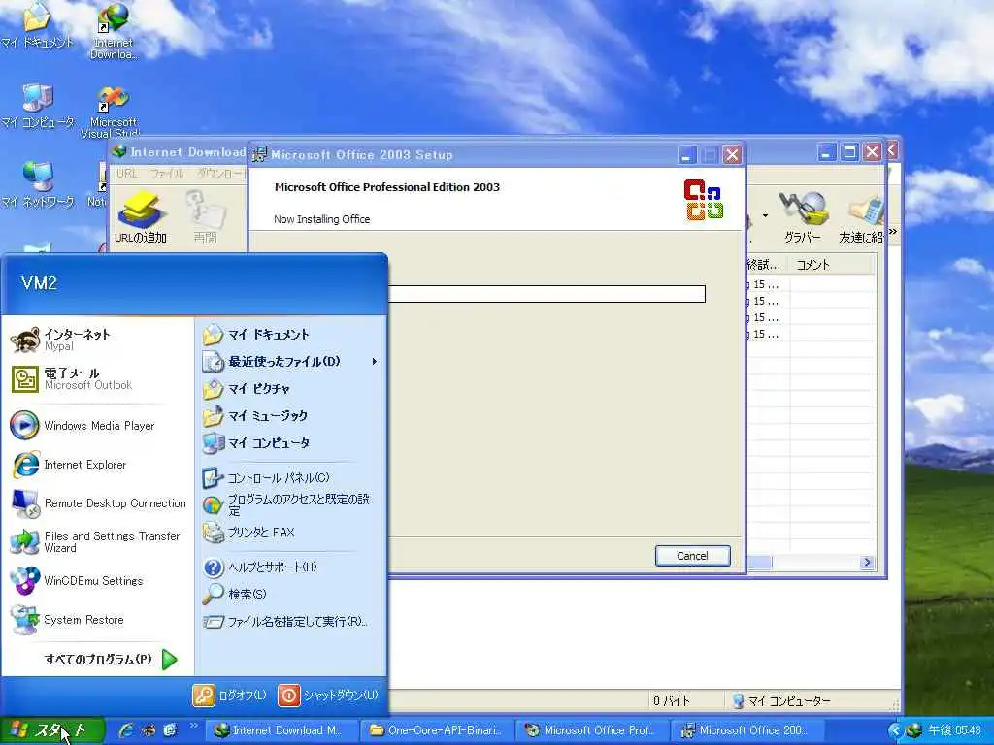994x745 pixels.
Task: Click URL menu in Download Manager
Action: (x=126, y=174)
